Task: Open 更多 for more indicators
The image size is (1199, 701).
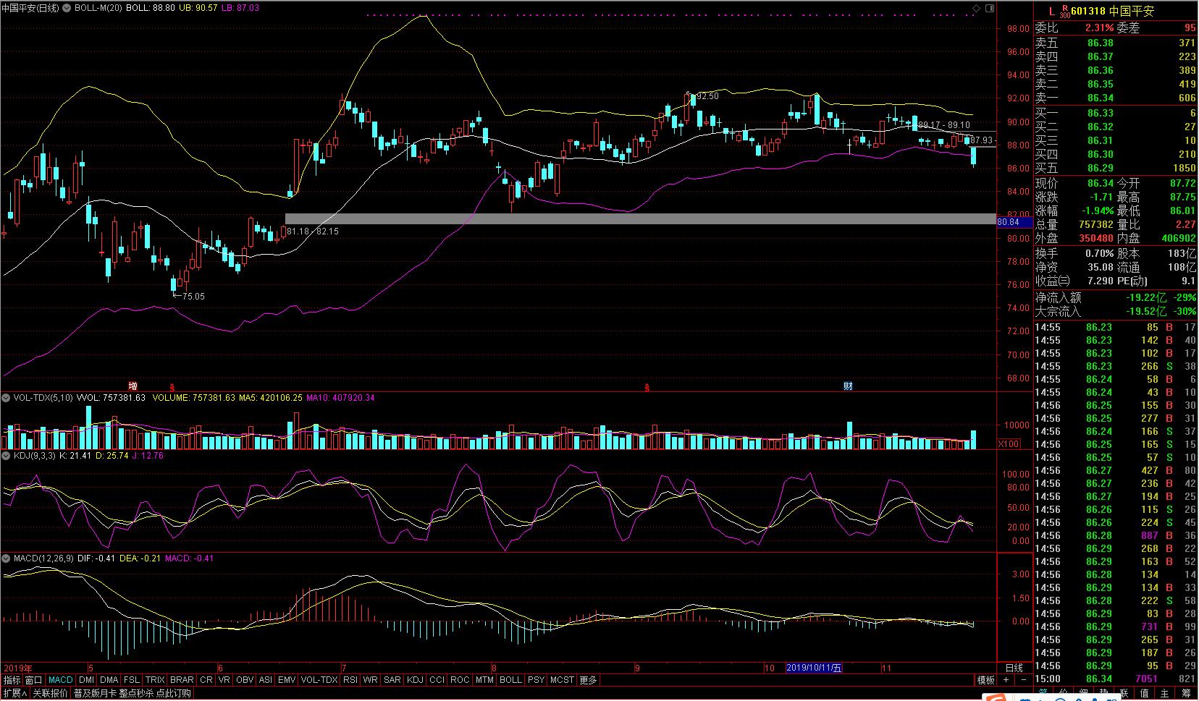Action: 589,680
